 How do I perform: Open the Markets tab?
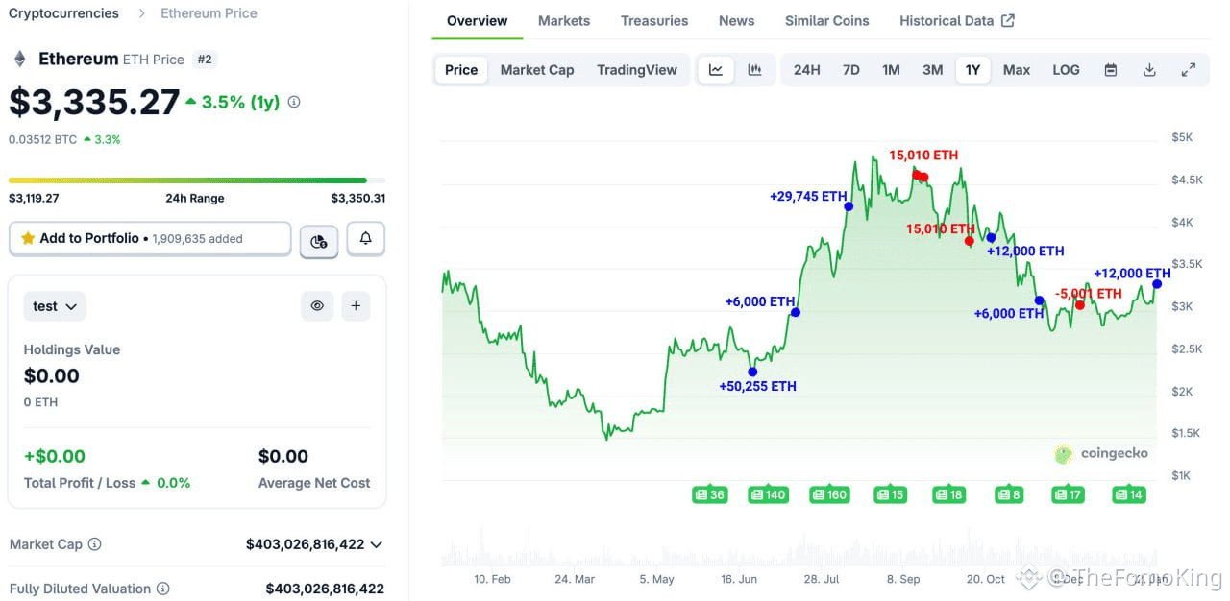(x=564, y=20)
